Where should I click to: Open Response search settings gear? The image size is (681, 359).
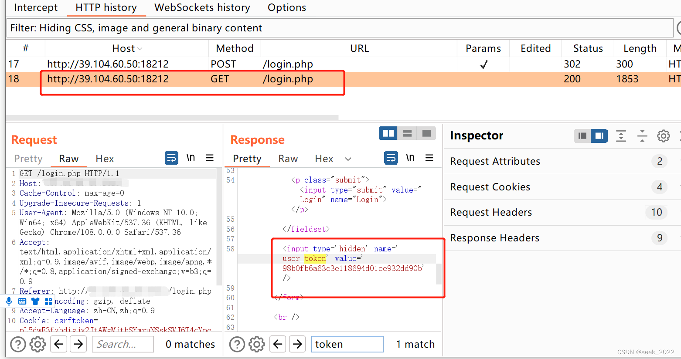point(257,344)
